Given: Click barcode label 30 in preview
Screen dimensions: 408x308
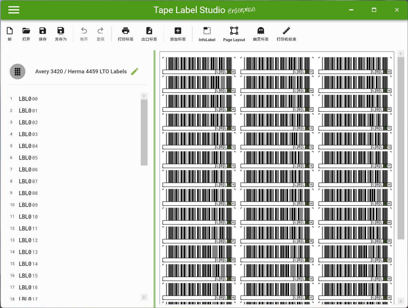Looking at the screenshot, I should tap(199, 254).
